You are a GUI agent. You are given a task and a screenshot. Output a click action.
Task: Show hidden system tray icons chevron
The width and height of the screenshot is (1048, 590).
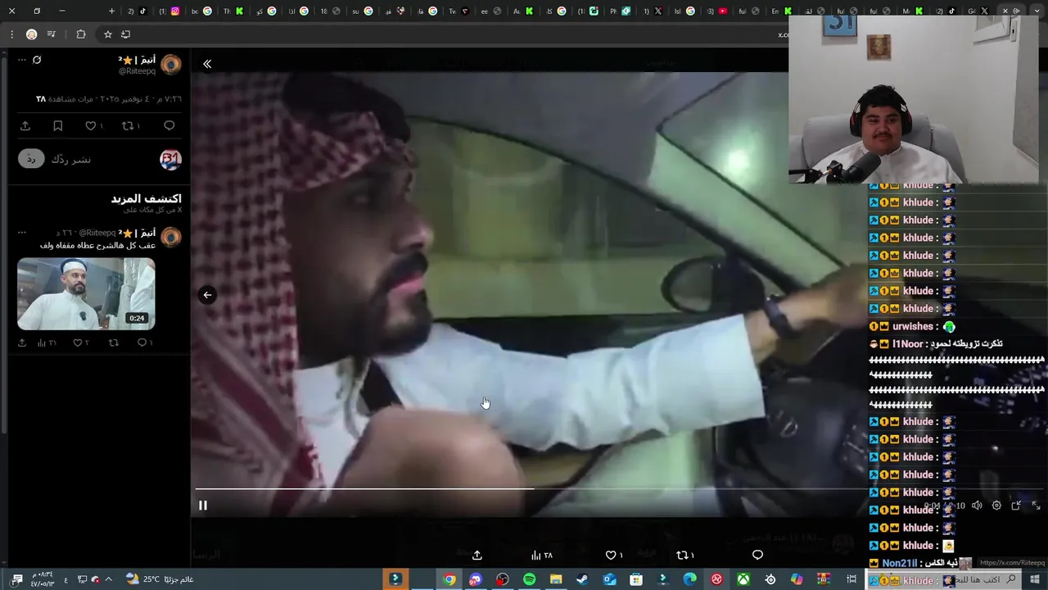point(108,579)
